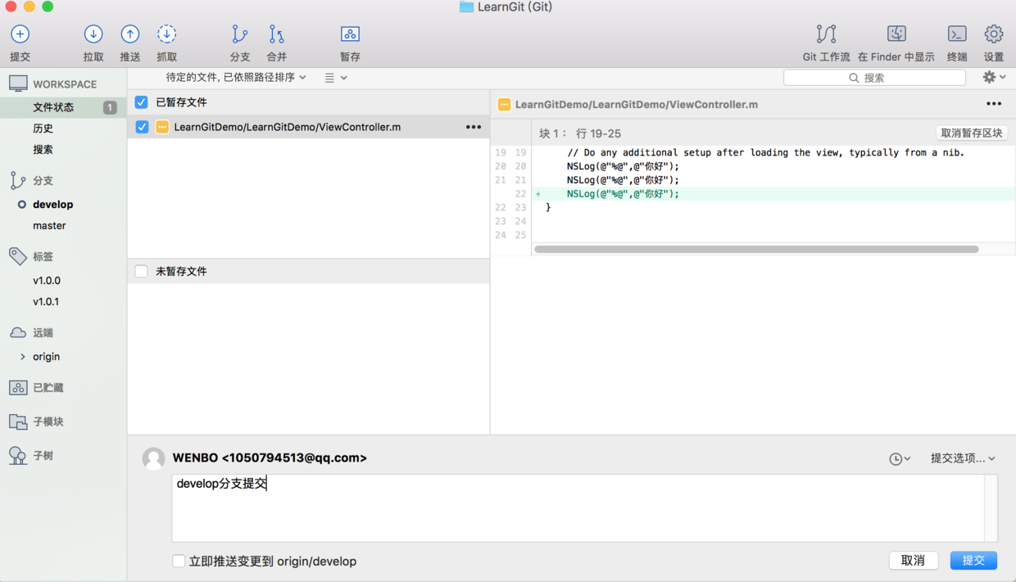Click the Submodules (子模块) sidebar icon
This screenshot has width=1016, height=582.
(x=18, y=422)
